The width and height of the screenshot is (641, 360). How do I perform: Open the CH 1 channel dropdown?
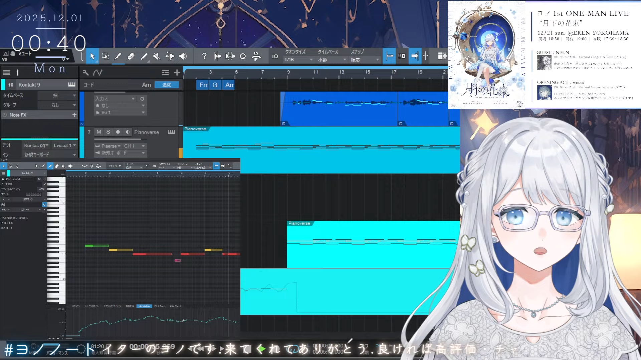tap(134, 146)
